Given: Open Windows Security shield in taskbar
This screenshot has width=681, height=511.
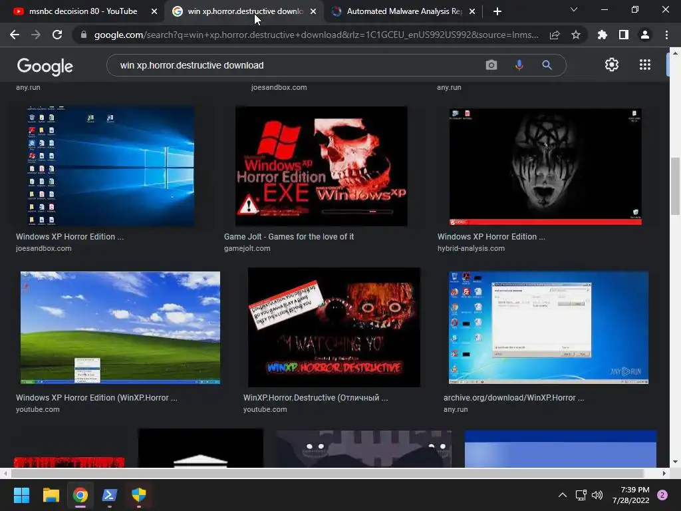Looking at the screenshot, I should pyautogui.click(x=139, y=495).
